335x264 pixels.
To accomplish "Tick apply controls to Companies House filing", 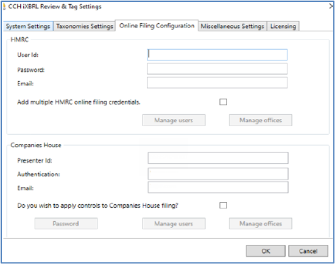I will [x=223, y=205].
